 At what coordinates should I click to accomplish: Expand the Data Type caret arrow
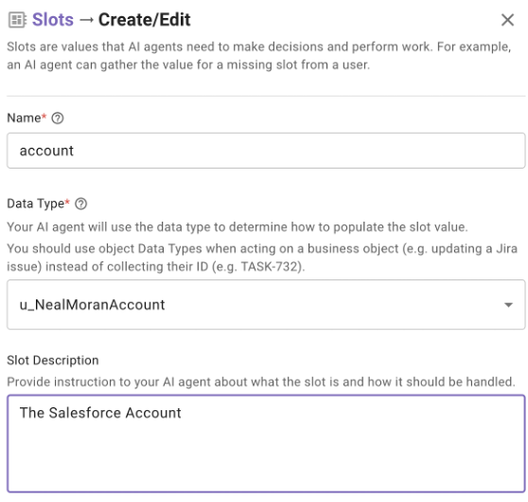508,305
